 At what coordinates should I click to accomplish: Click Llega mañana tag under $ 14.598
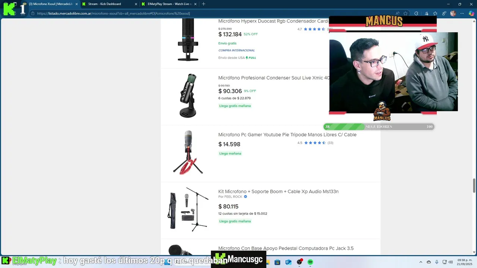pos(230,153)
